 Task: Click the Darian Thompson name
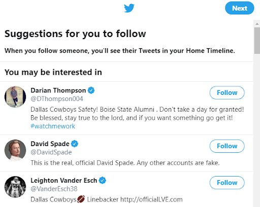tap(58, 90)
